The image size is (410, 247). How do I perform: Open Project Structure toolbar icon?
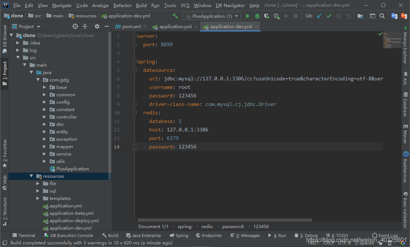[x=360, y=16]
